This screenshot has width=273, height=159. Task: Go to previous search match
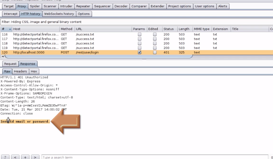point(15,157)
